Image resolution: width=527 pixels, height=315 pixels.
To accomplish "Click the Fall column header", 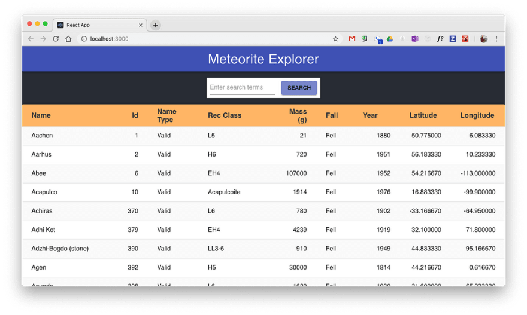I will click(332, 115).
